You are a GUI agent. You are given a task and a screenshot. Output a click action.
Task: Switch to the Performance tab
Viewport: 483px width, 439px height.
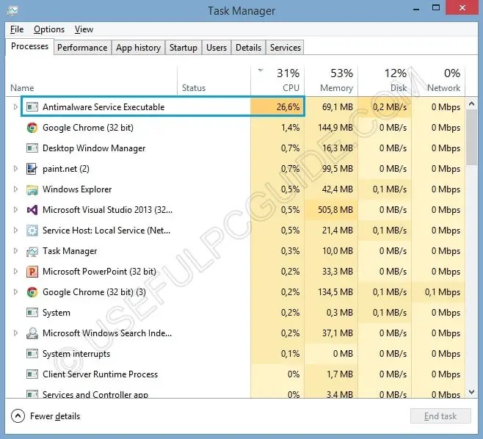[x=82, y=48]
